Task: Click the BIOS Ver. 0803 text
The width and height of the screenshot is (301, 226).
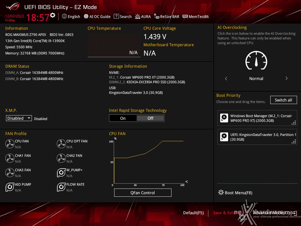Action: click(x=61, y=35)
